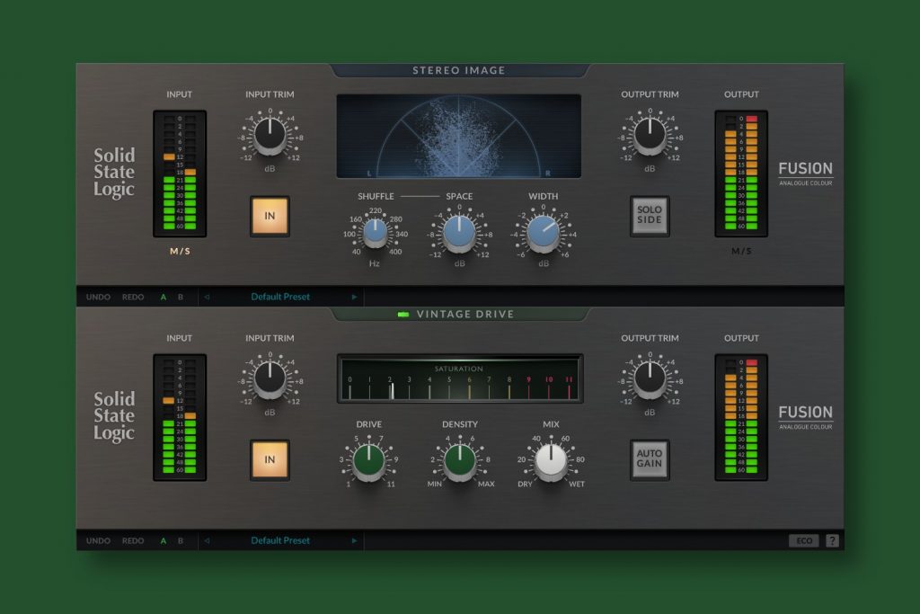
Task: Click the VINTAGE DRIVE title tab
Action: coord(459,314)
